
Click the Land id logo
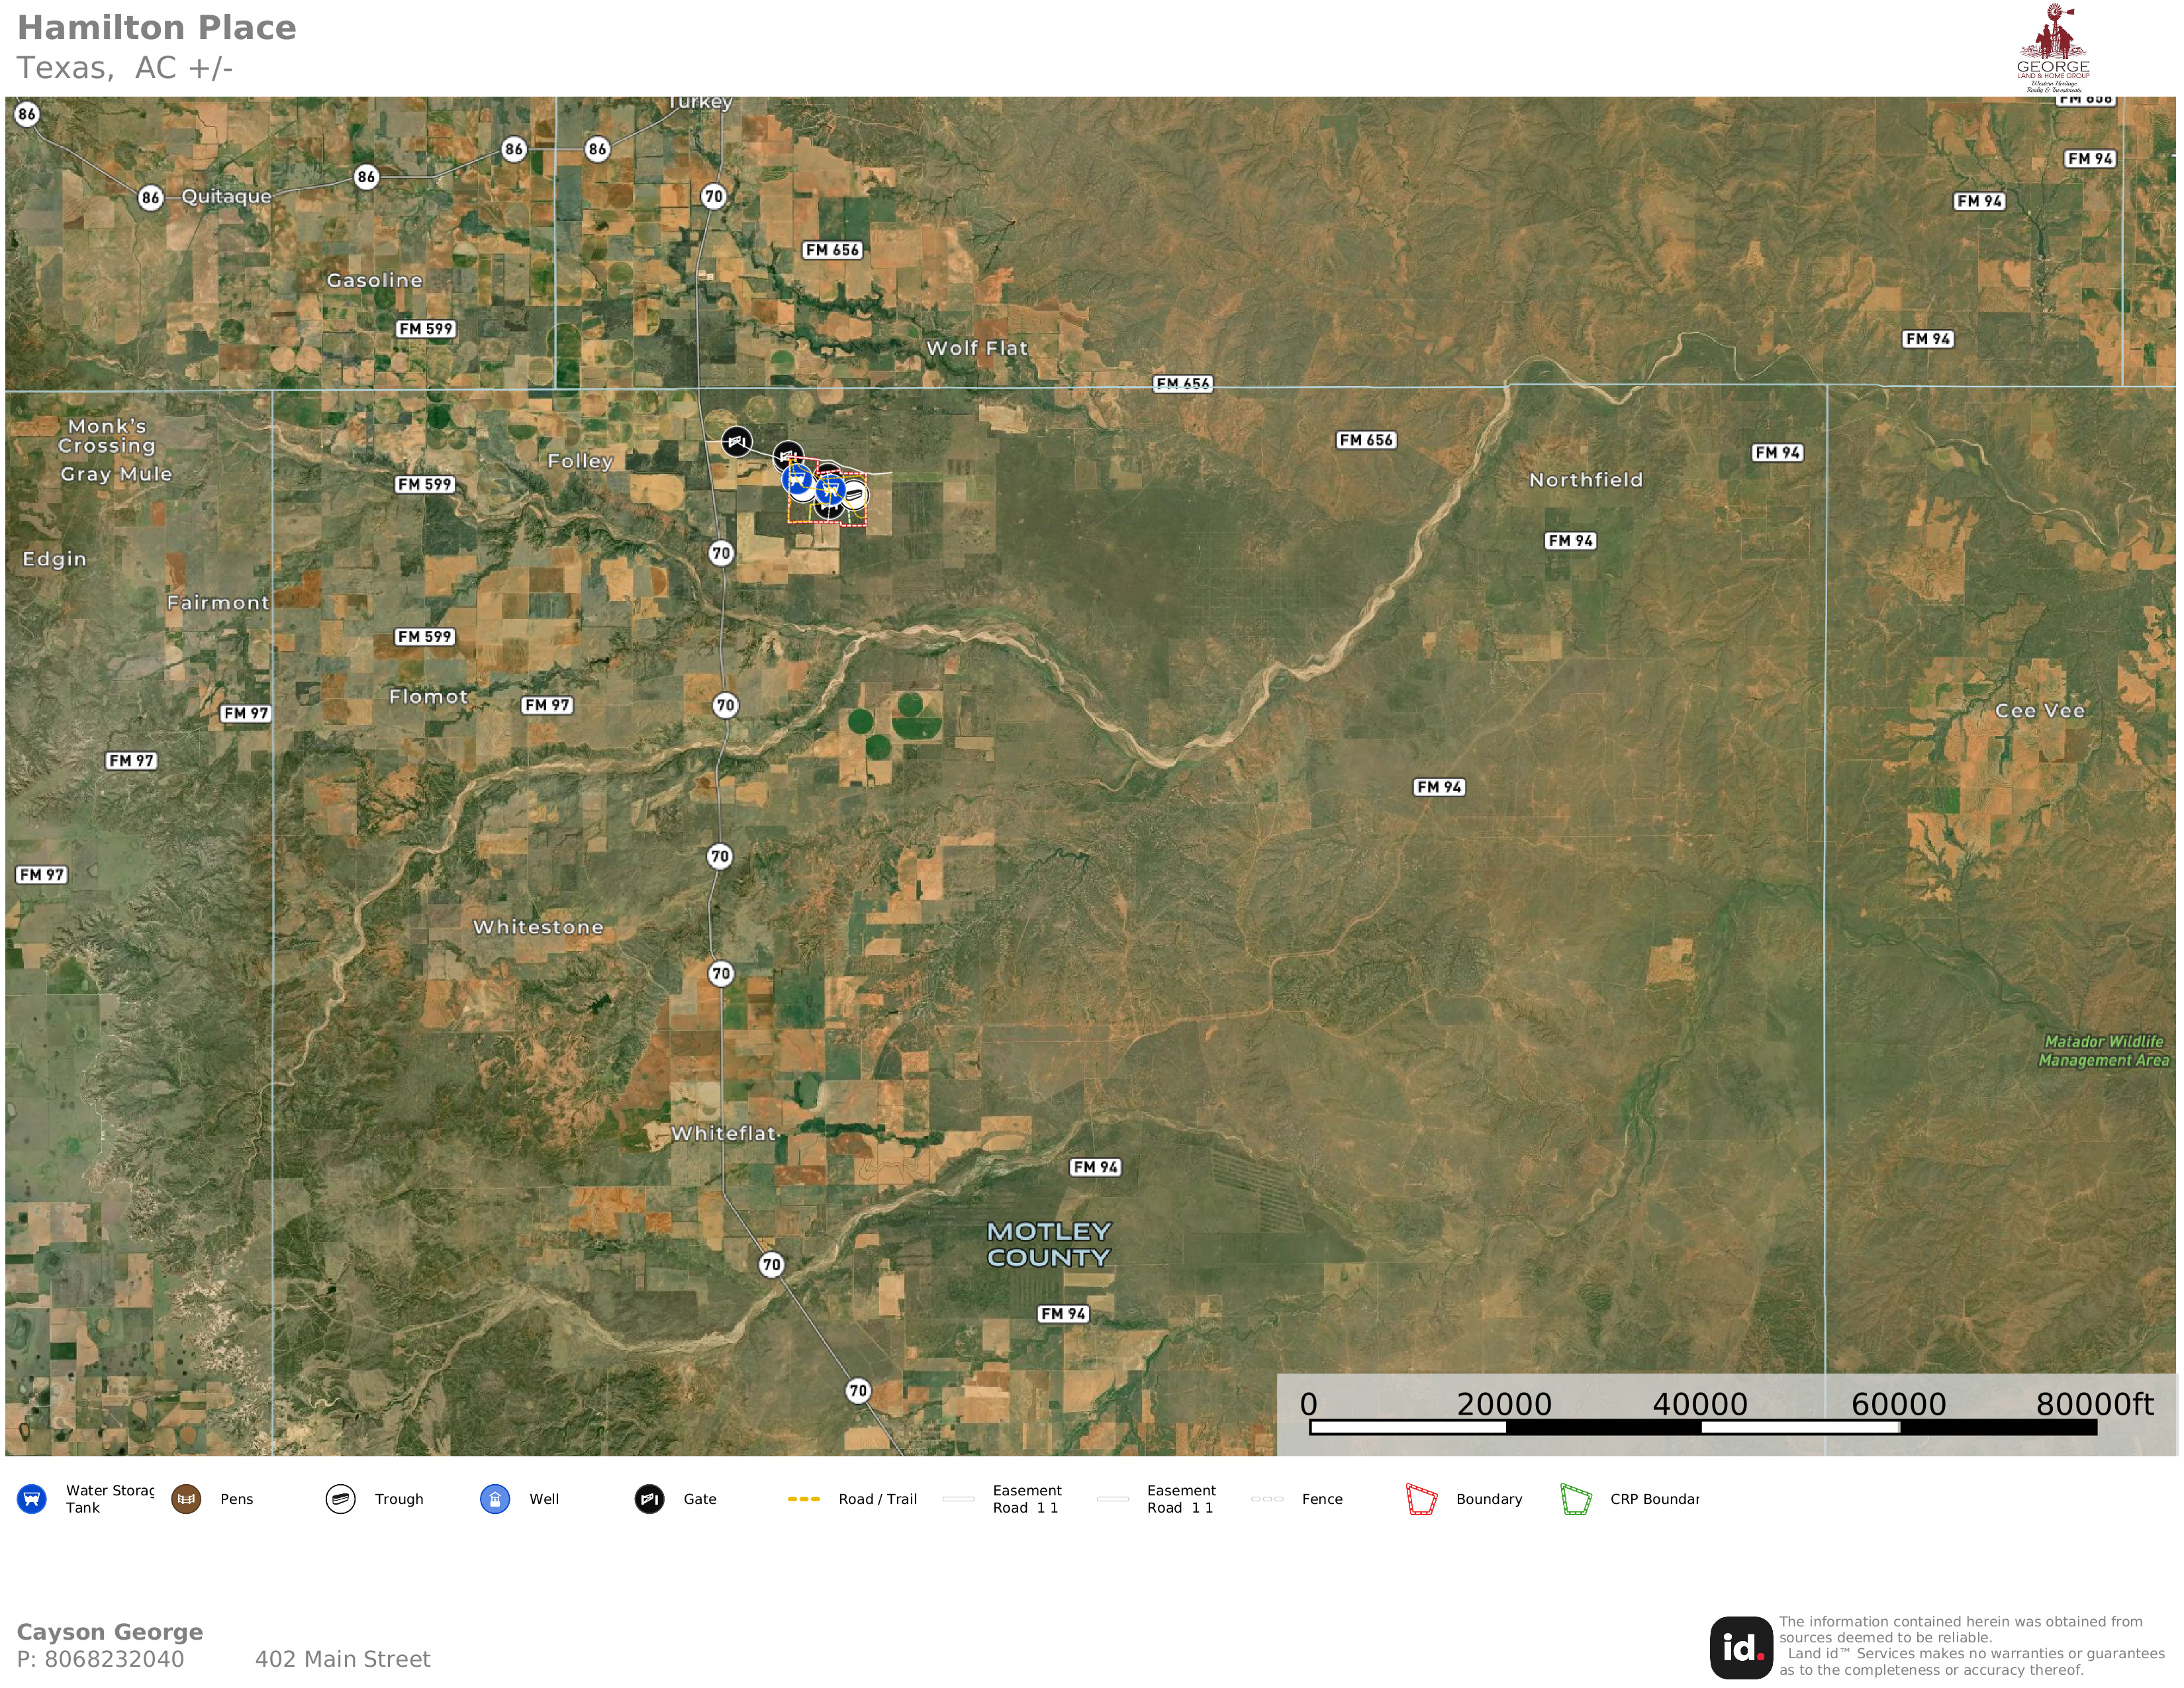click(x=1741, y=1647)
